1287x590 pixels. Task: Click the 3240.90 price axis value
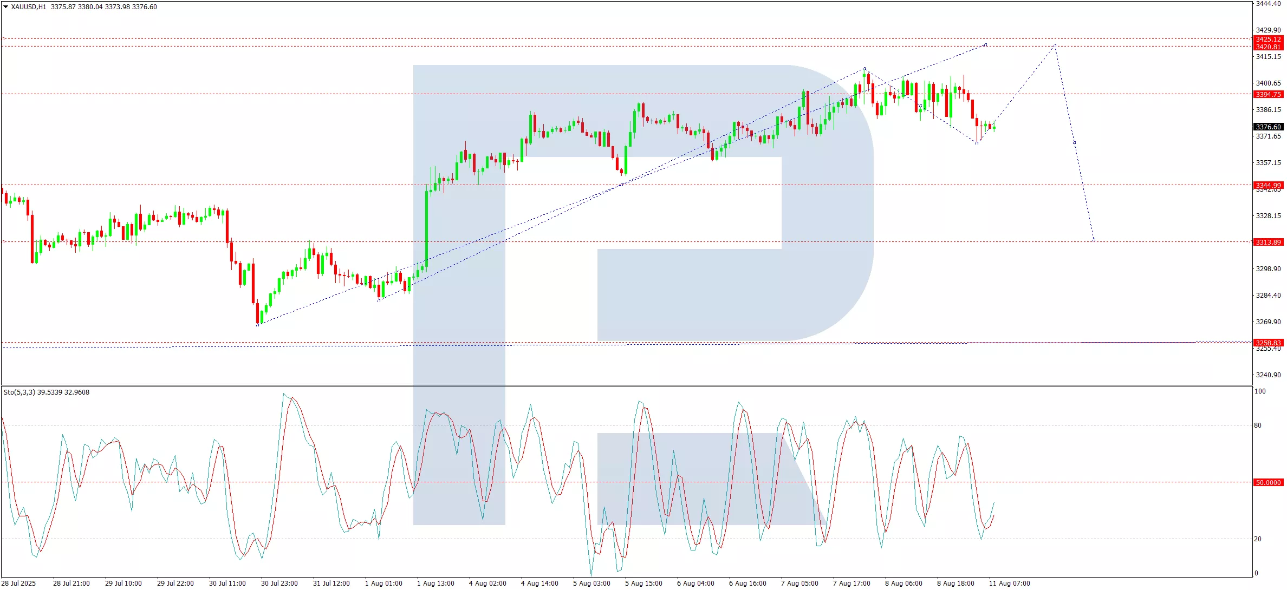(1268, 375)
